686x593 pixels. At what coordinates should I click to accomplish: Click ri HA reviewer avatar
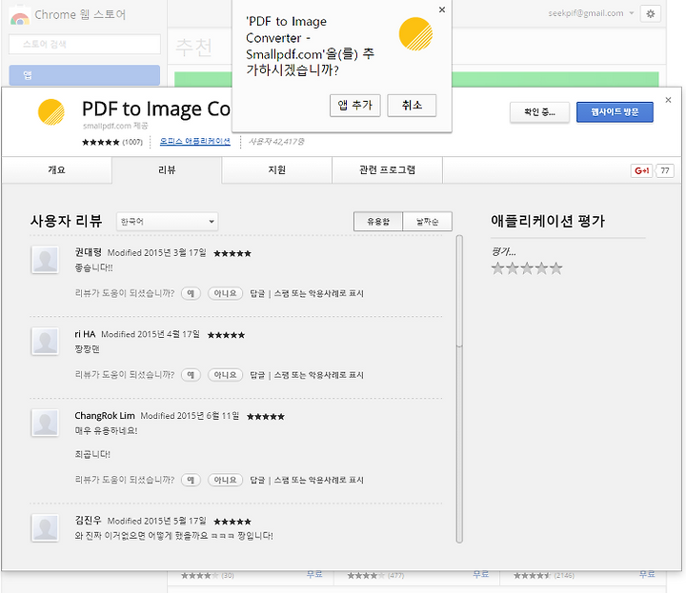tap(45, 342)
